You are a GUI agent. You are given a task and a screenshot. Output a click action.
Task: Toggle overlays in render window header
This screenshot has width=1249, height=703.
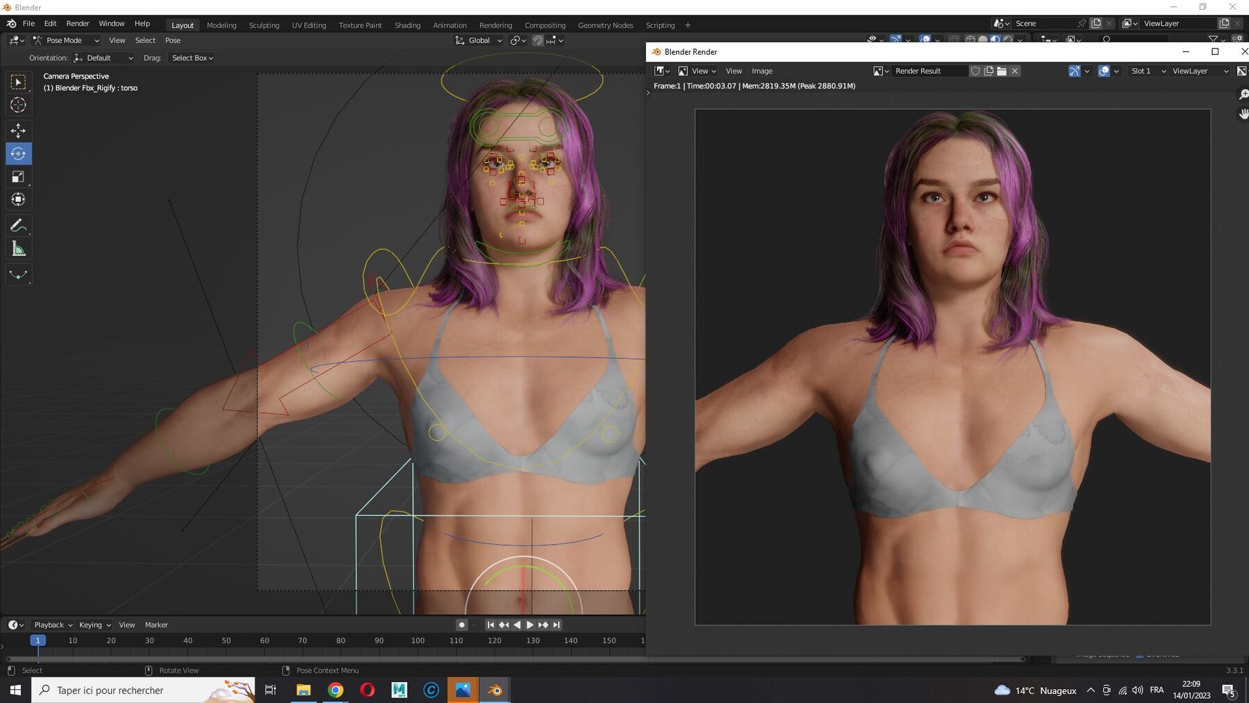(x=1104, y=71)
